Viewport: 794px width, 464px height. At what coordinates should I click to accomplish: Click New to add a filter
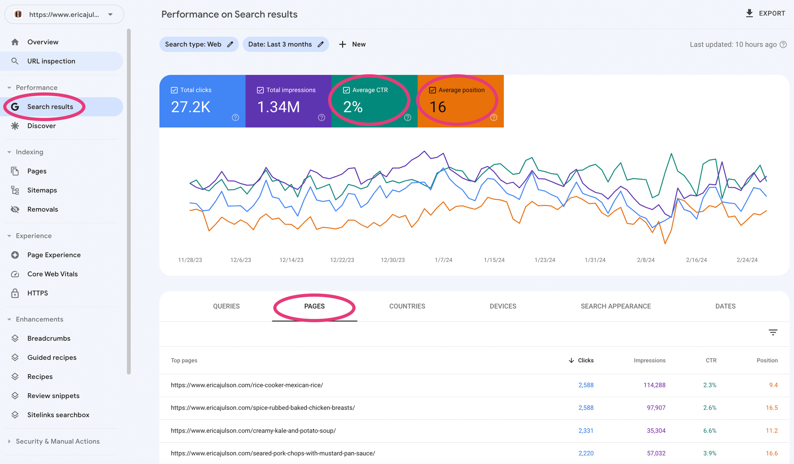coord(359,44)
